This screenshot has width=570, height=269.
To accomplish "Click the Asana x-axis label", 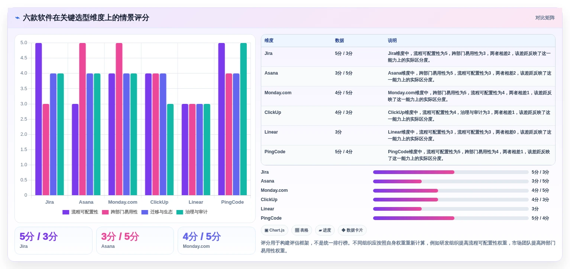I will pyautogui.click(x=86, y=202).
